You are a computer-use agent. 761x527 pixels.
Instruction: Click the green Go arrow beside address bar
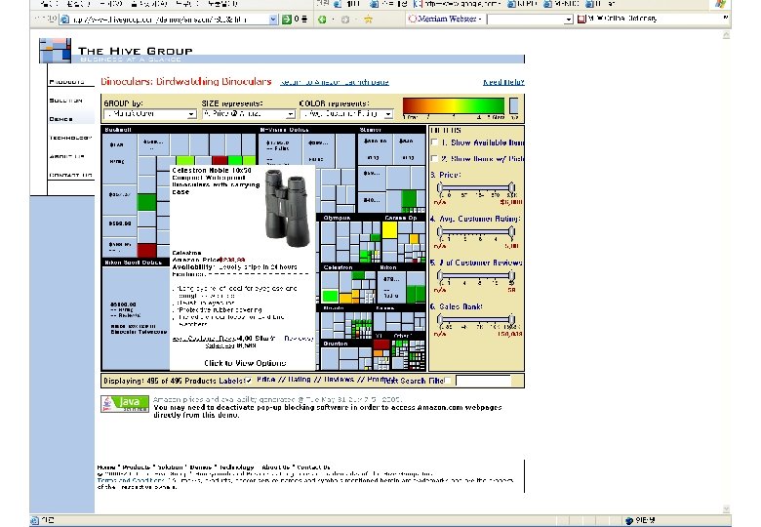286,20
